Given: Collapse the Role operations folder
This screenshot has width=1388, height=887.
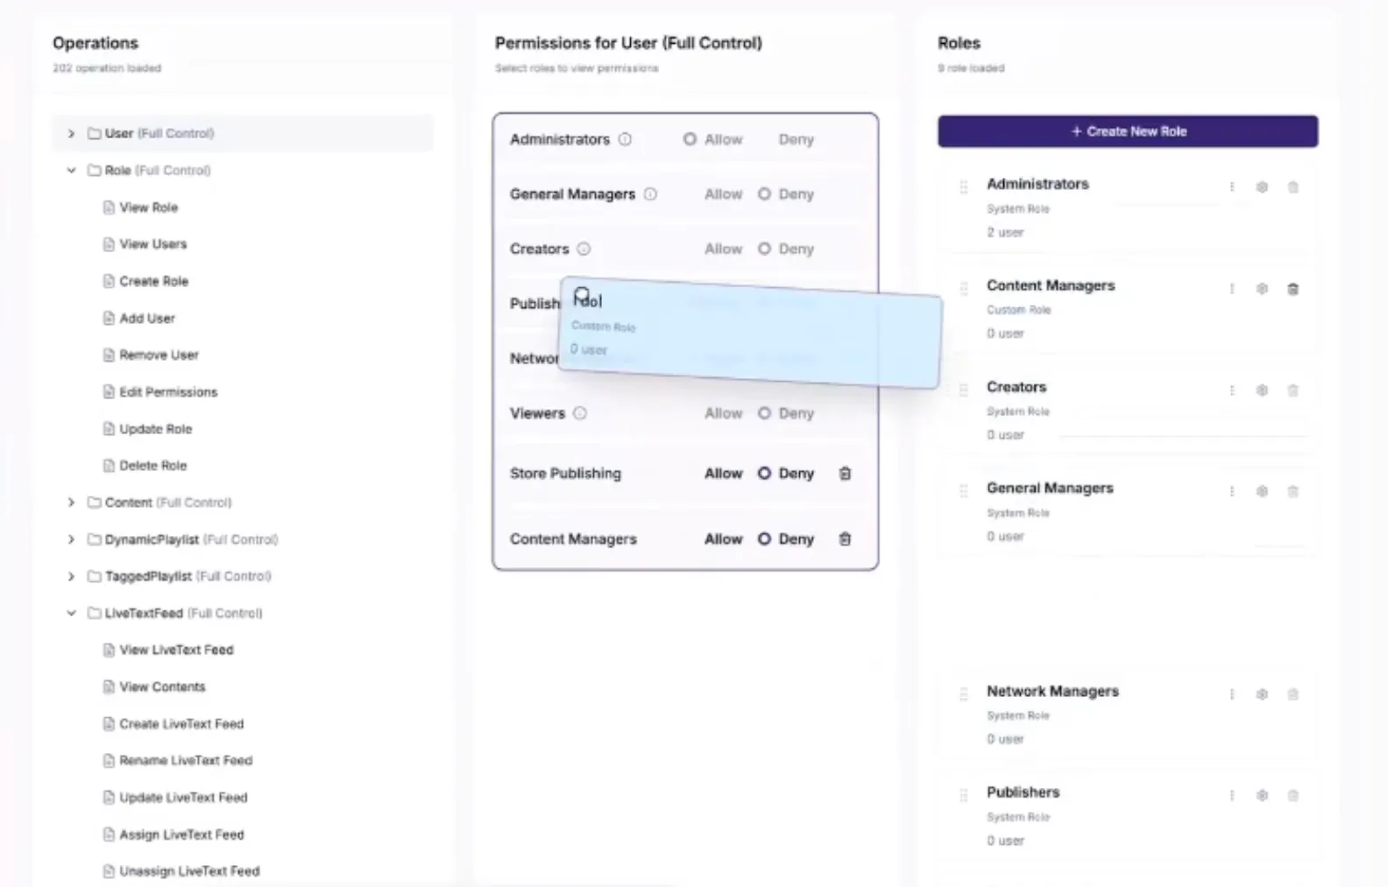Looking at the screenshot, I should (x=71, y=171).
